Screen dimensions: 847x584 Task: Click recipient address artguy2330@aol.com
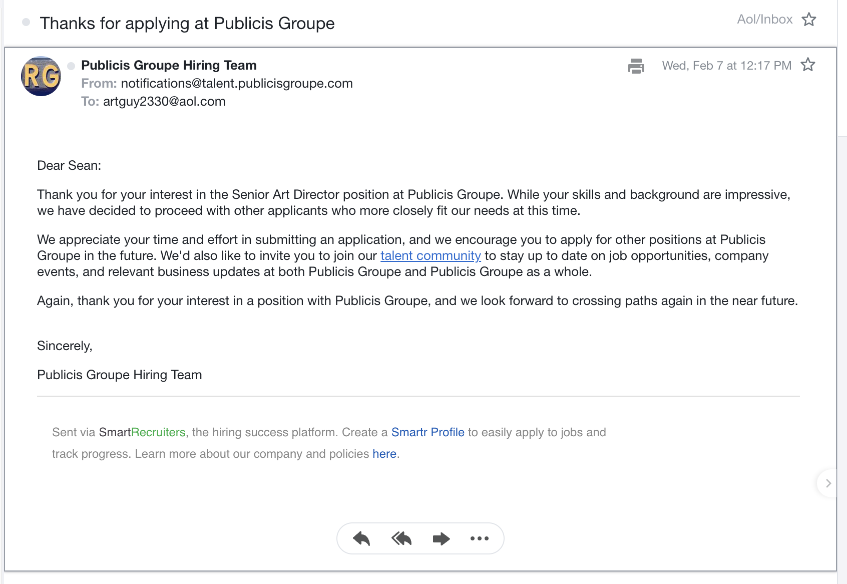164,101
